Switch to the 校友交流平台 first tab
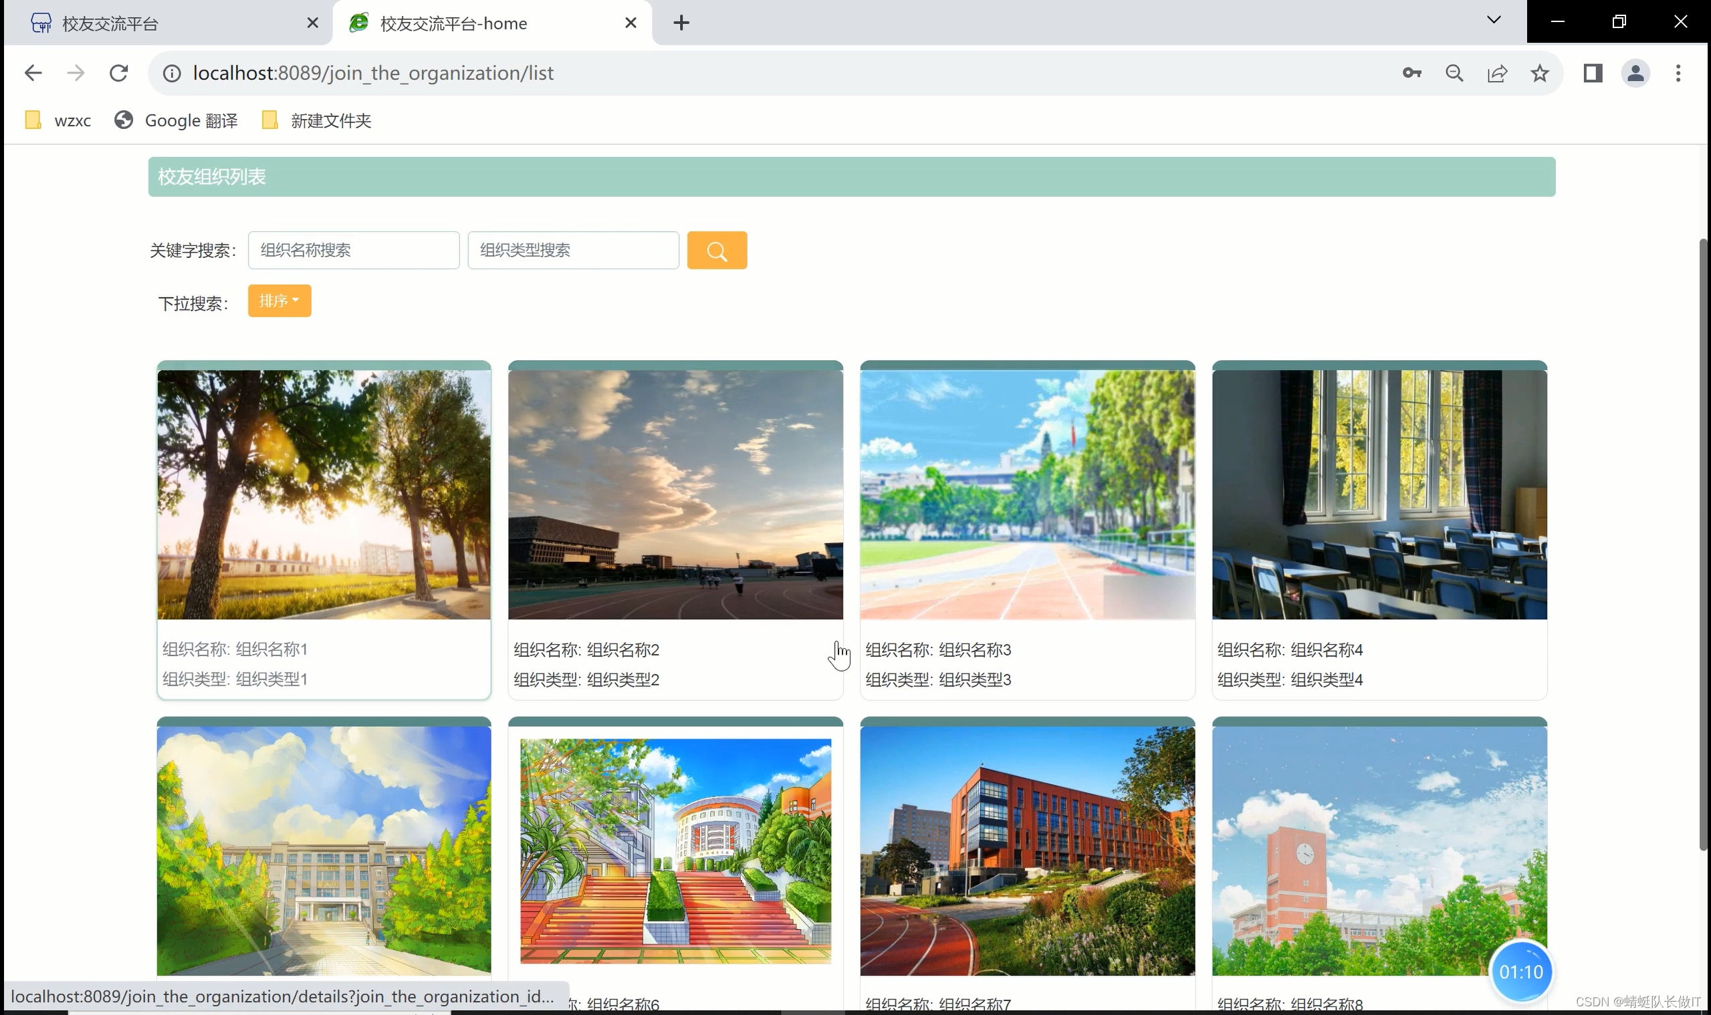Image resolution: width=1711 pixels, height=1015 pixels. pyautogui.click(x=168, y=24)
